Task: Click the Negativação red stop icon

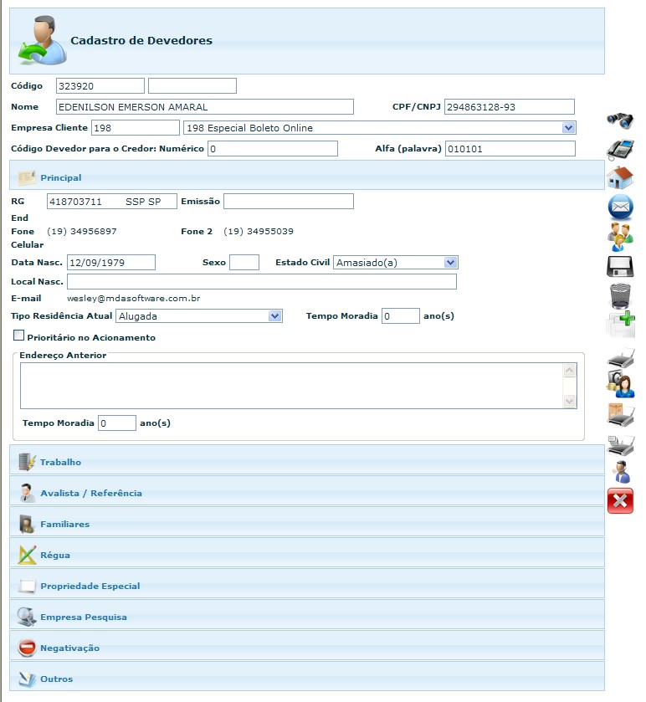Action: (27, 648)
